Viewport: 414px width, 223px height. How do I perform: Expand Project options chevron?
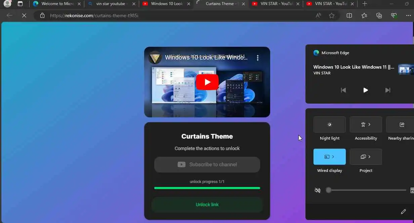click(x=369, y=157)
